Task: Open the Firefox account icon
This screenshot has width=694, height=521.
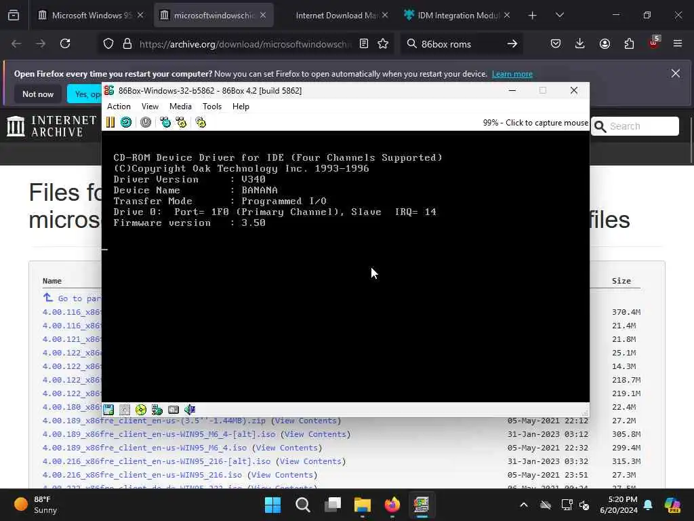Action: pyautogui.click(x=605, y=43)
